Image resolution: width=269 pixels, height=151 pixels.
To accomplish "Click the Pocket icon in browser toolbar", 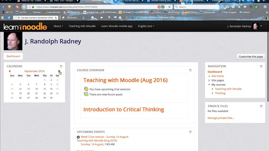I will 233,7.
